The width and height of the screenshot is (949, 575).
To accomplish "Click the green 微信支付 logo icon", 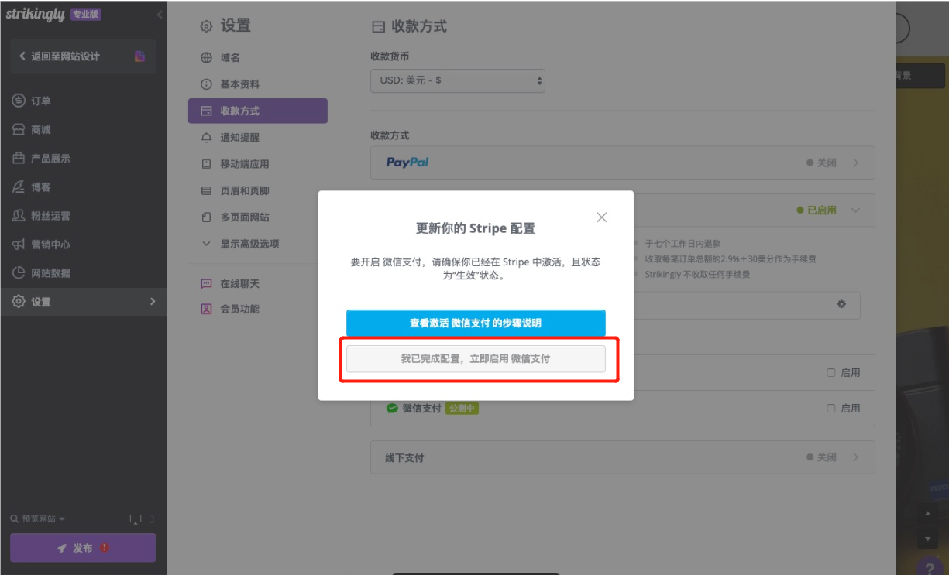I will click(x=392, y=409).
